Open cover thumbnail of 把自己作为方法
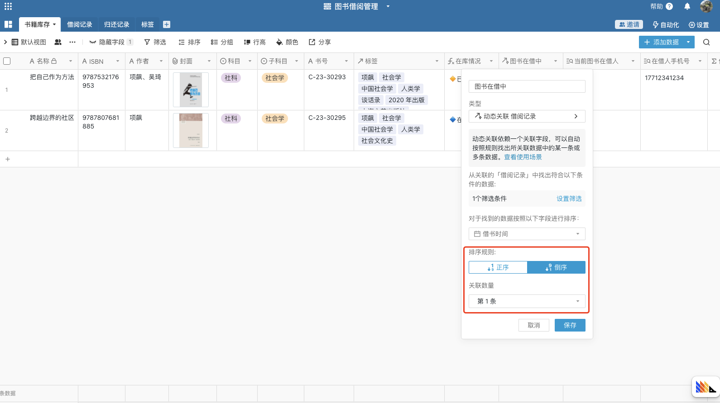The height and width of the screenshot is (403, 720). (x=191, y=90)
